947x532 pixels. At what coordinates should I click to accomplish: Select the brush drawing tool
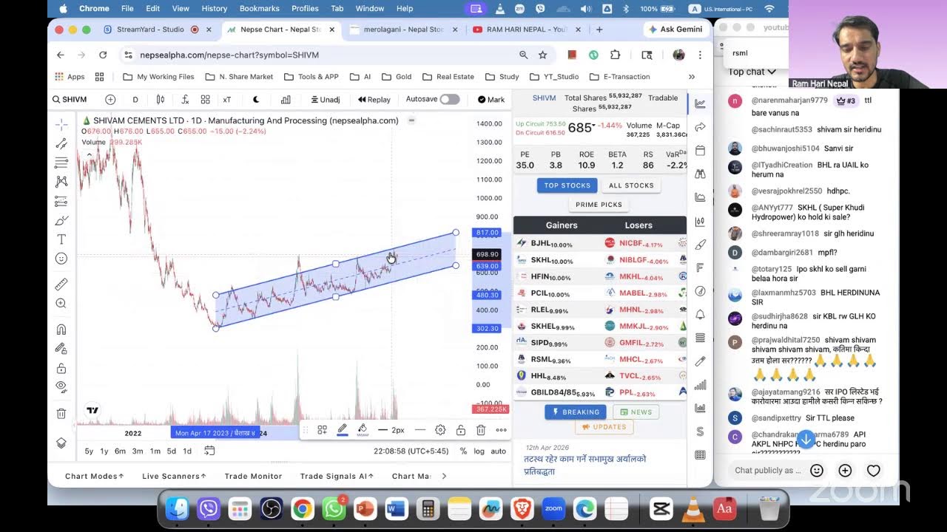pos(61,220)
